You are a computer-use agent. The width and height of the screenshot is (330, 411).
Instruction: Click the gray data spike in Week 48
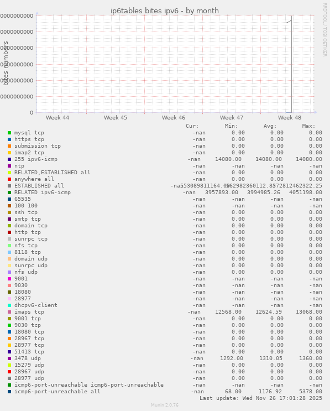click(291, 65)
